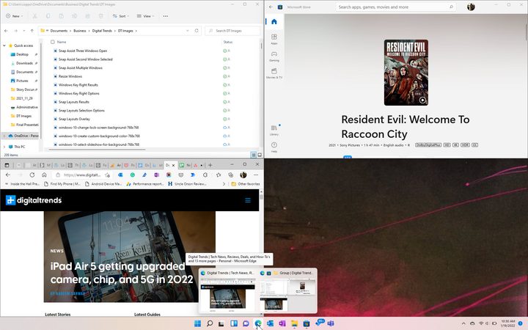
Task: Open a new tab in Edge
Action: [x=210, y=165]
